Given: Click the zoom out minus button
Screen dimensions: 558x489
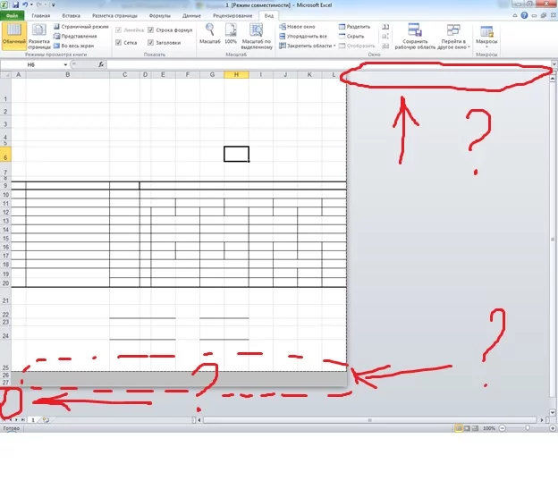Looking at the screenshot, I should (503, 428).
